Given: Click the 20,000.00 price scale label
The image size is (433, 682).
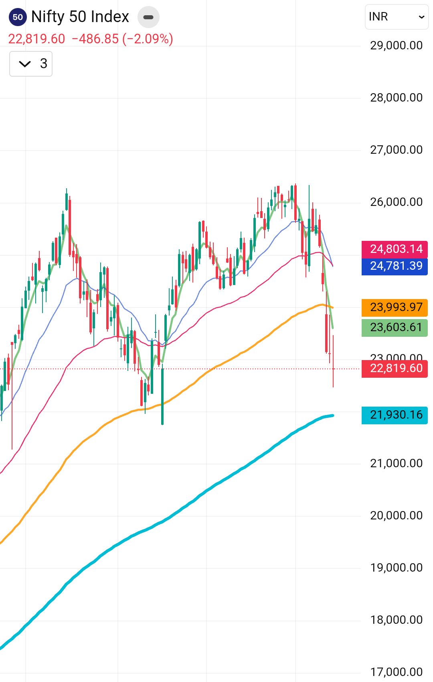Looking at the screenshot, I should tap(396, 515).
